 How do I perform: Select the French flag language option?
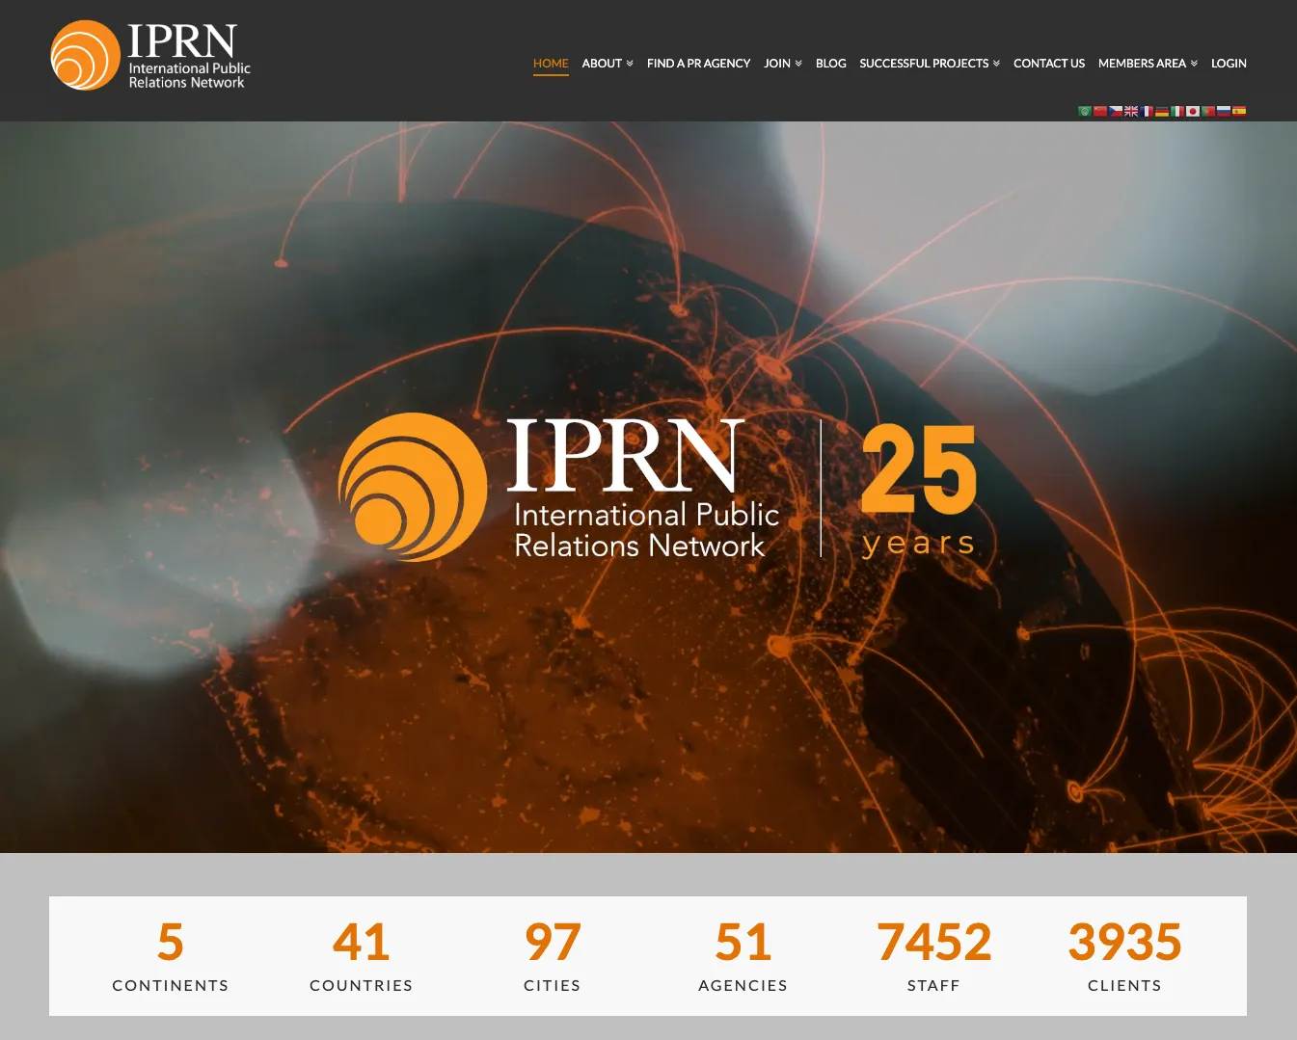click(x=1147, y=112)
